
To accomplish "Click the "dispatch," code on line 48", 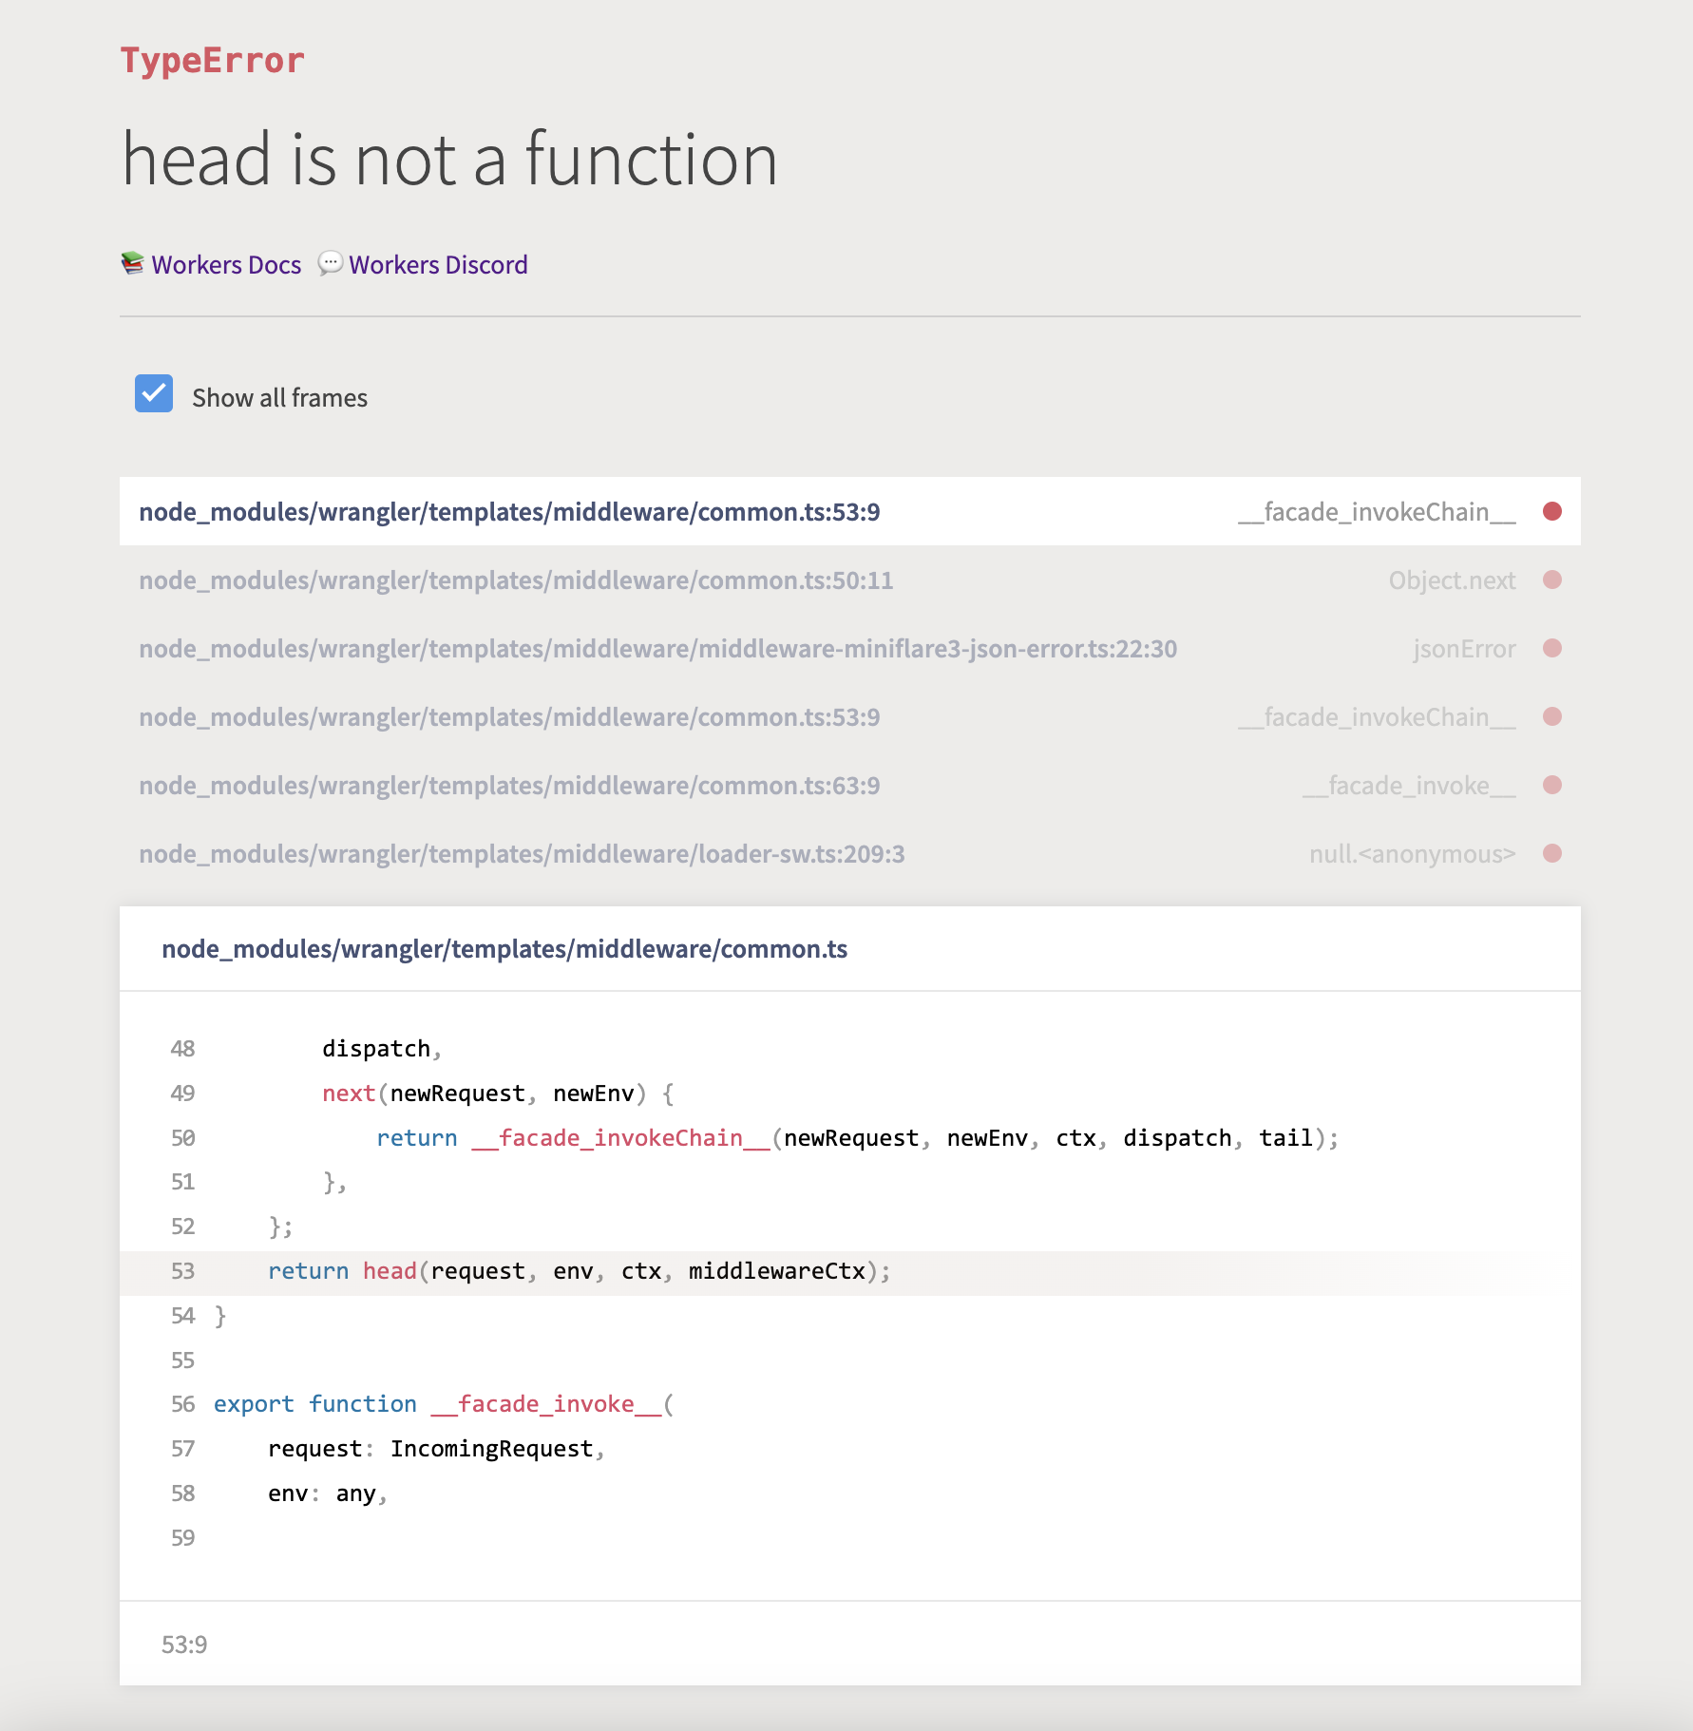I will pyautogui.click(x=382, y=1049).
